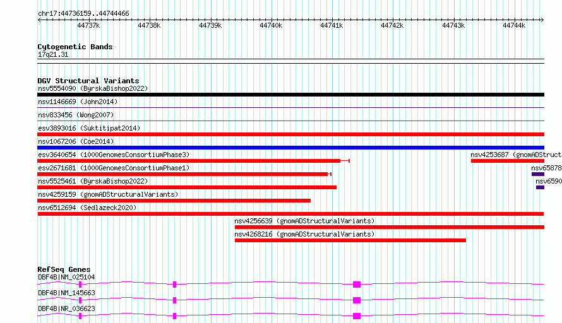Viewport: 562px width, 323px height.
Task: Click the 44739k ruler tick label
Action: point(210,25)
